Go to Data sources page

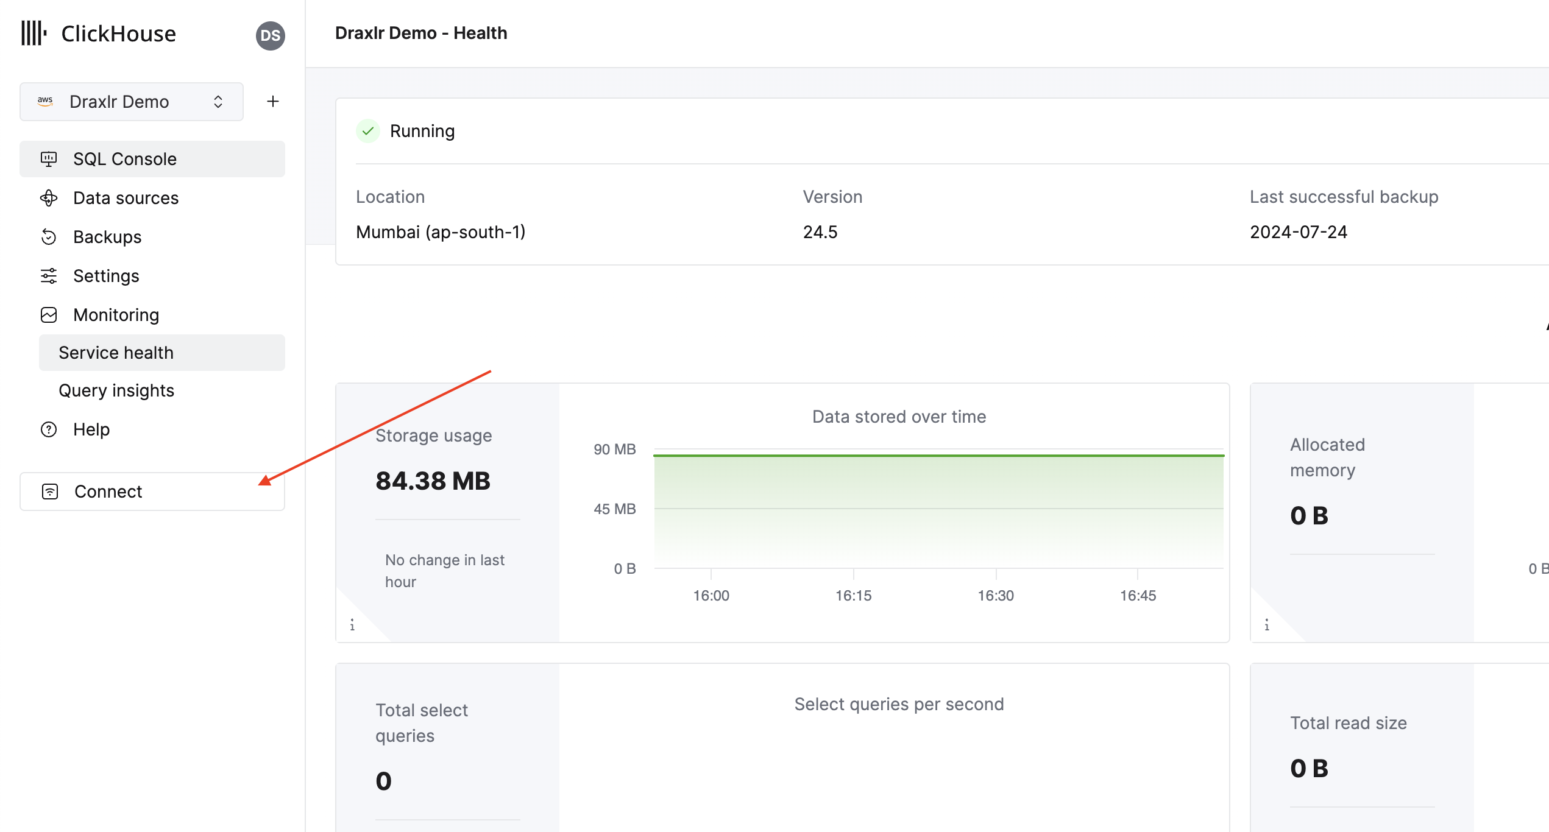[x=152, y=198]
